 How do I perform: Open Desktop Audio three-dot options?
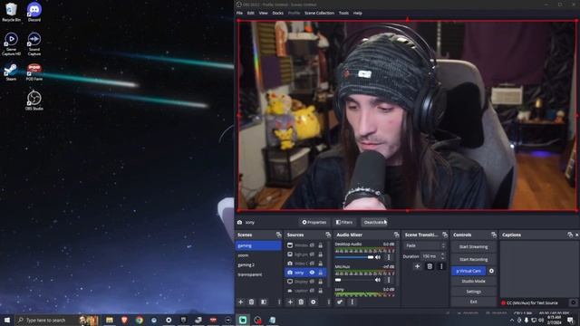389,257
